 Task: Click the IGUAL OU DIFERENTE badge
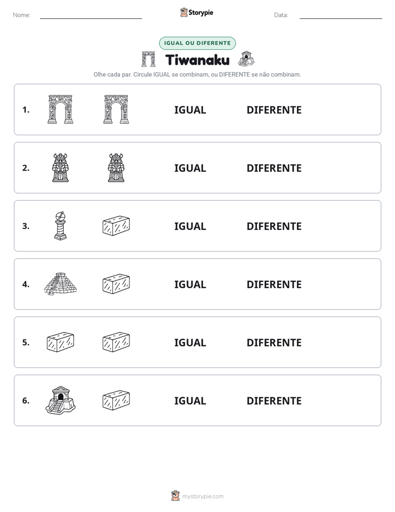coord(197,43)
